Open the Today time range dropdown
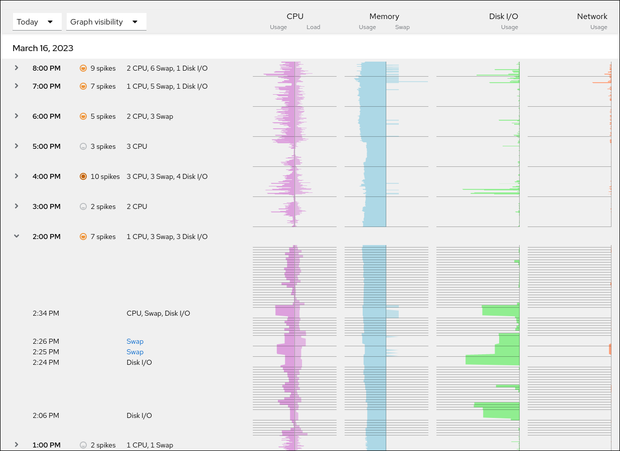This screenshot has width=620, height=451. click(x=37, y=22)
